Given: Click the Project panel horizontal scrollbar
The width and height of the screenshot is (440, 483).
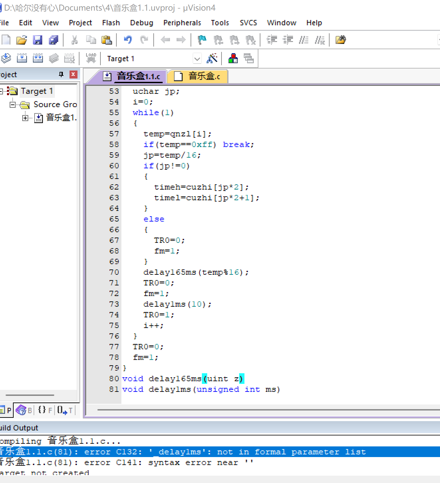Looking at the screenshot, I should pos(30,395).
